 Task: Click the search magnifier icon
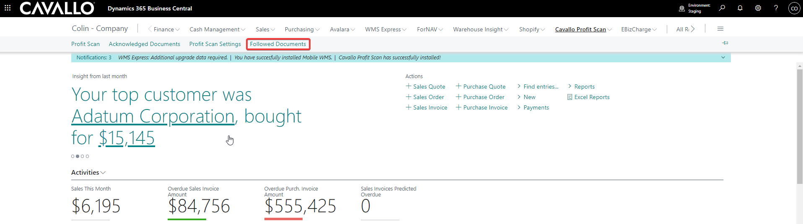click(722, 8)
